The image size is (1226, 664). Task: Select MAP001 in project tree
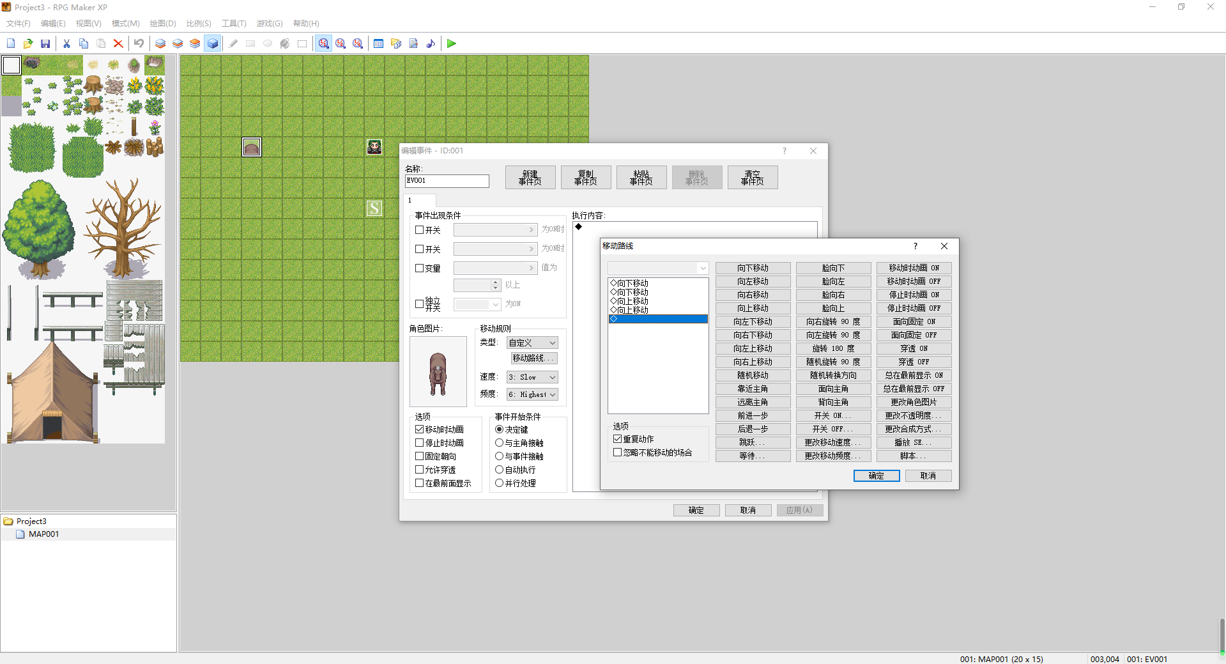pos(43,534)
